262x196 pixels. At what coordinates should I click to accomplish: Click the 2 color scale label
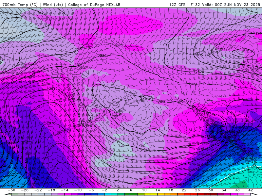pyautogui.click(x=118, y=190)
